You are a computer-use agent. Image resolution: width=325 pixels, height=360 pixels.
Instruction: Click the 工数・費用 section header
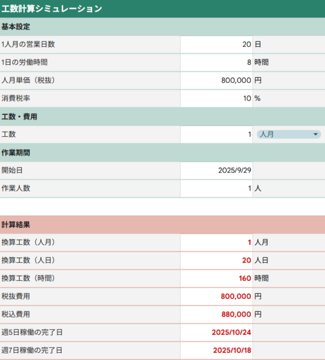162,116
